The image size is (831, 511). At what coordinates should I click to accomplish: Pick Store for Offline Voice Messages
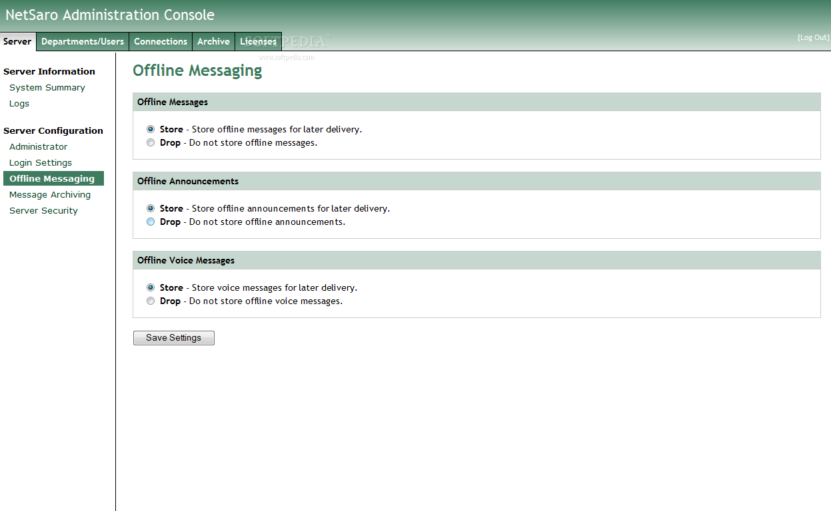point(151,287)
